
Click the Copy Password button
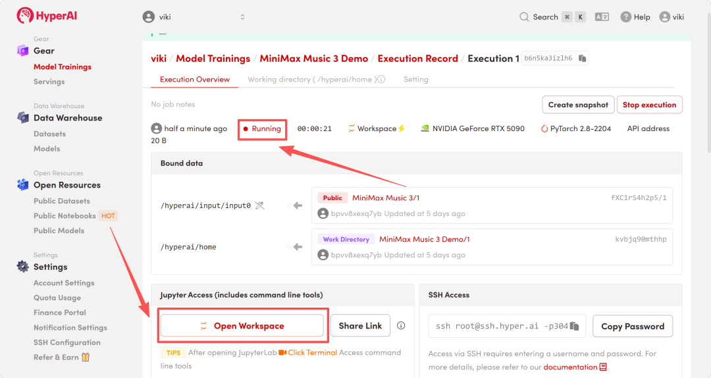(633, 326)
